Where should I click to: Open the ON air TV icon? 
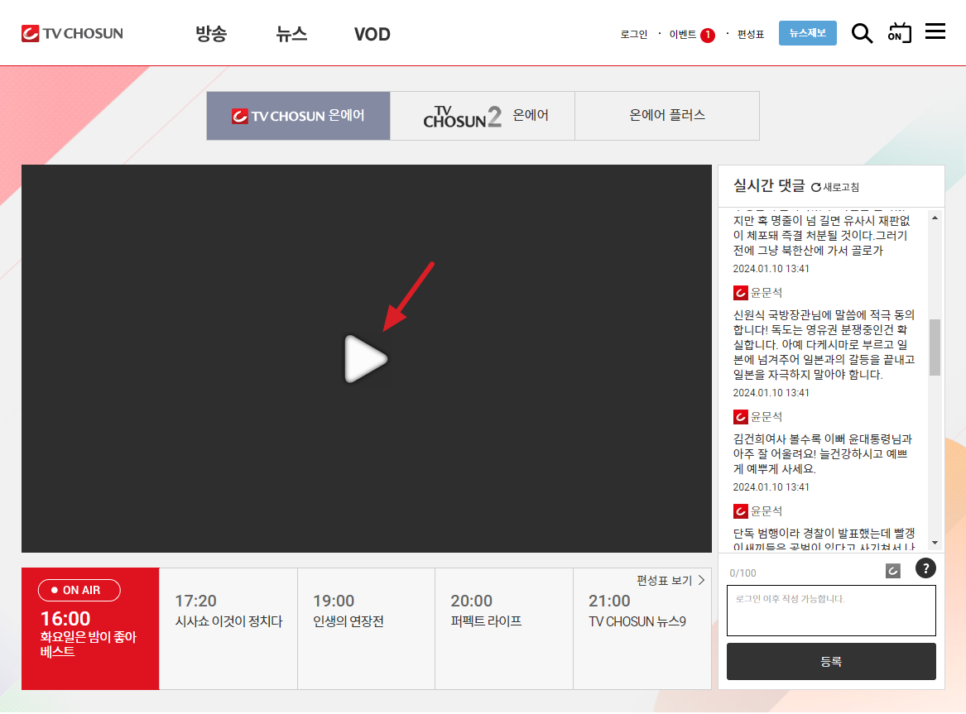tap(900, 33)
